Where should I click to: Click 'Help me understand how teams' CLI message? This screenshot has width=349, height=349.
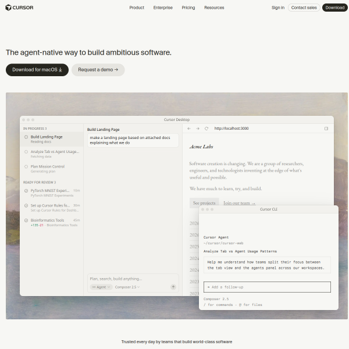click(x=267, y=265)
